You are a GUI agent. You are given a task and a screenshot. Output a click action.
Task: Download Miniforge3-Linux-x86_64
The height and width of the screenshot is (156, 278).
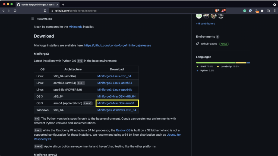click(x=114, y=76)
